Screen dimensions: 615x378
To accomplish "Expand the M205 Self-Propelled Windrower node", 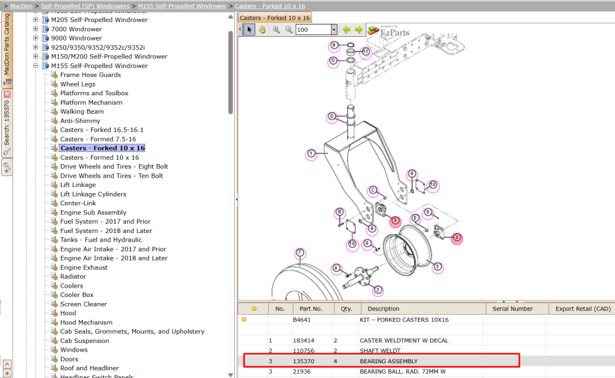I will pyautogui.click(x=36, y=20).
